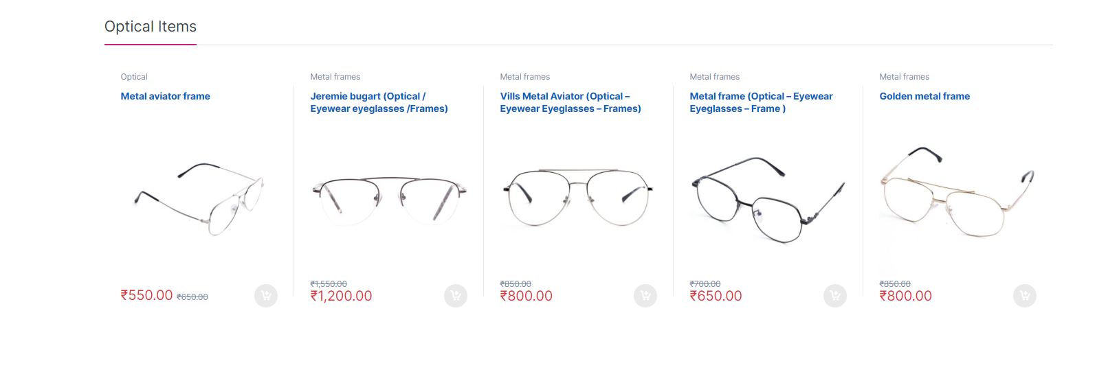Open Golden metal frame product link
This screenshot has height=372, width=1119.
click(924, 96)
